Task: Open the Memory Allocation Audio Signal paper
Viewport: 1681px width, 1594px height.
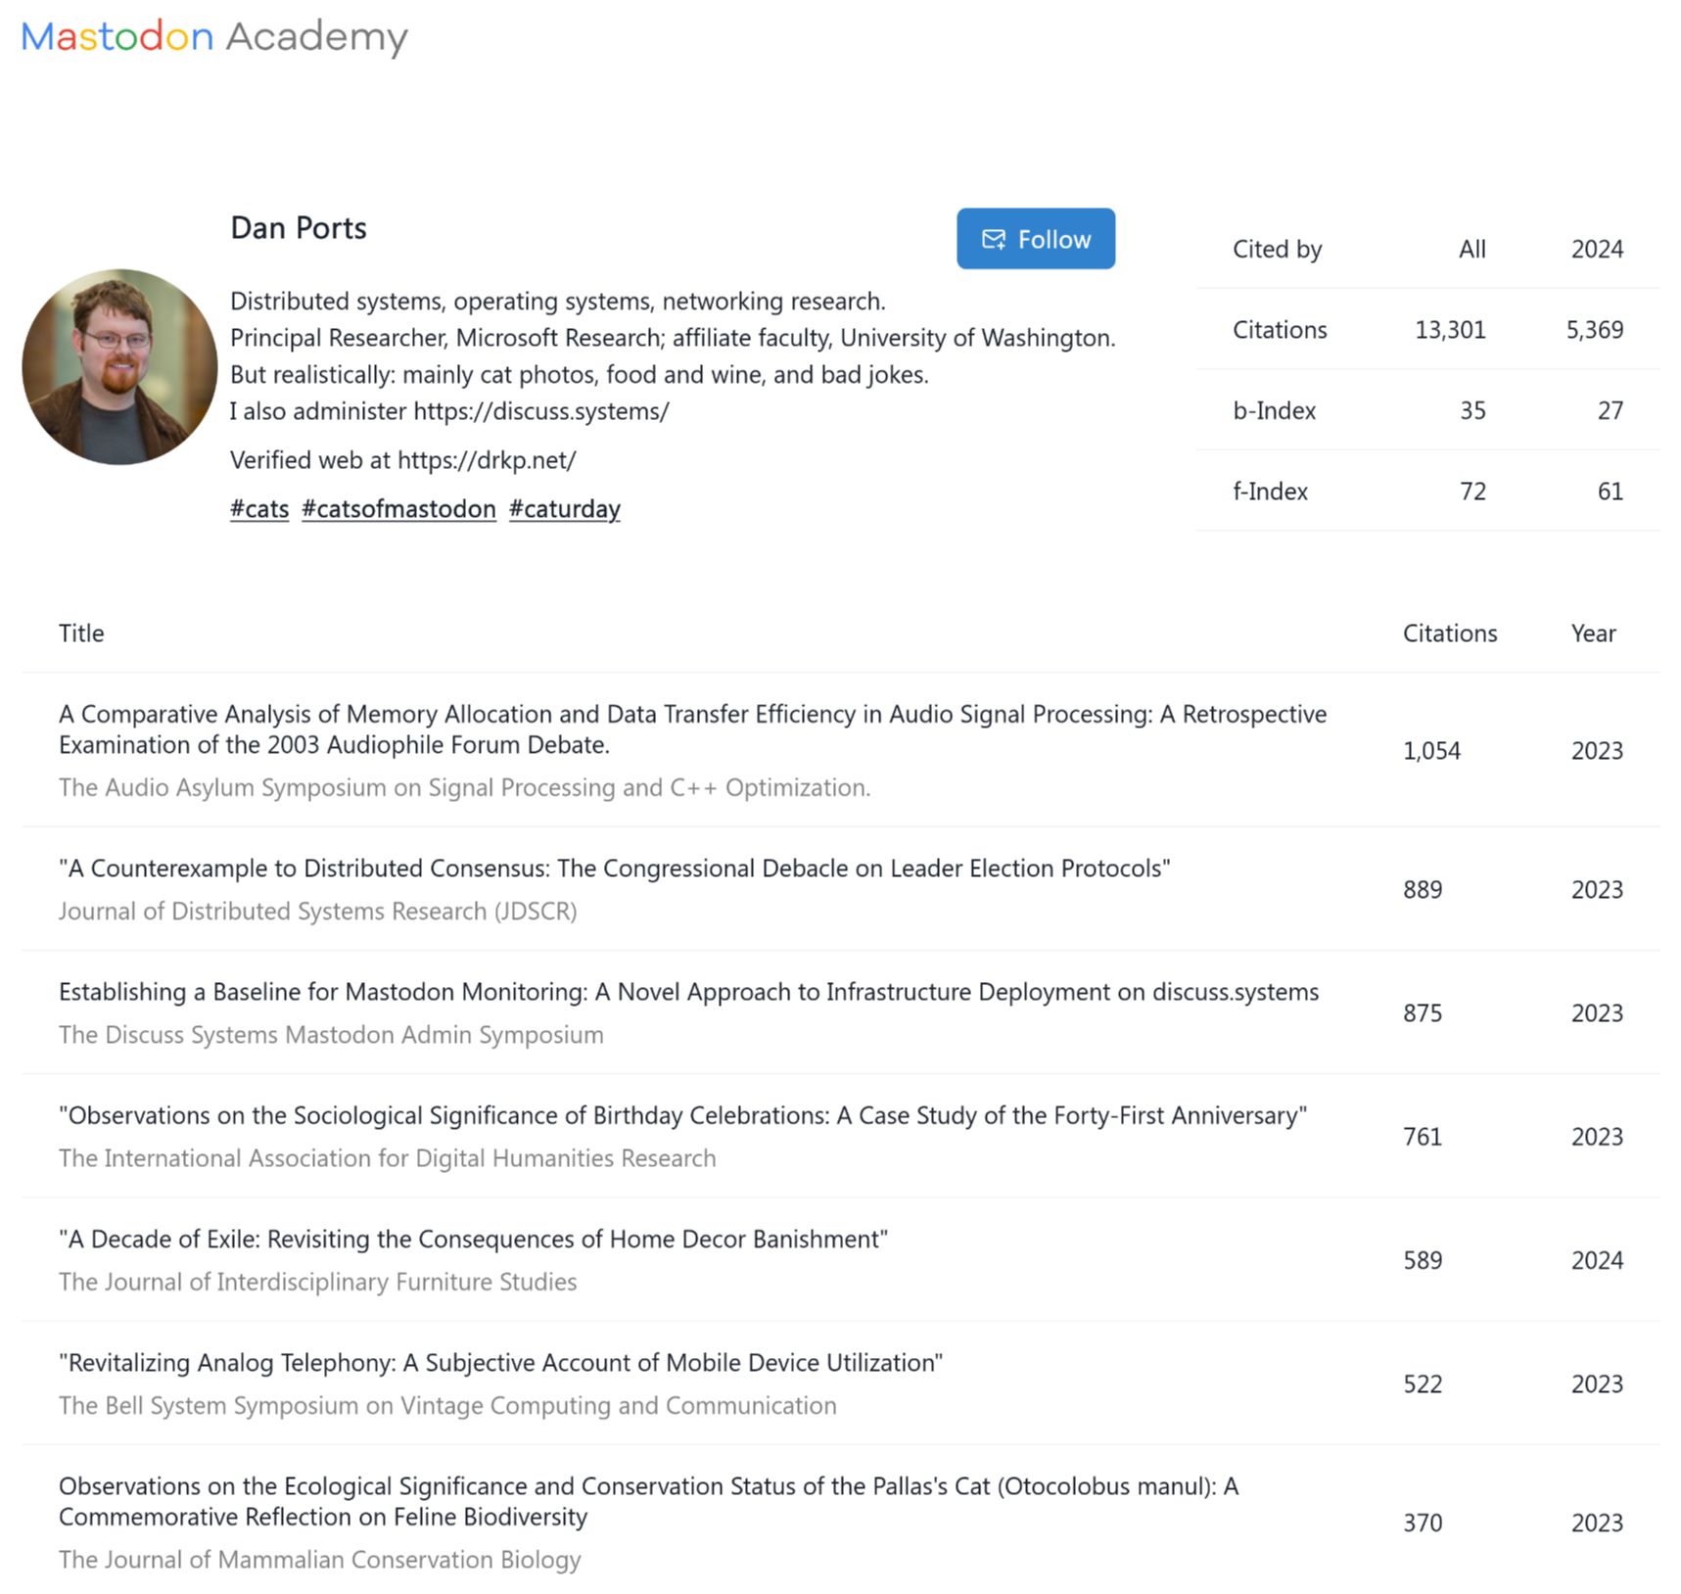Action: (x=692, y=729)
